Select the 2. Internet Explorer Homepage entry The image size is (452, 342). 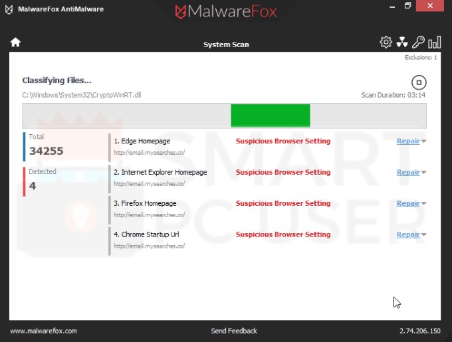(x=160, y=172)
